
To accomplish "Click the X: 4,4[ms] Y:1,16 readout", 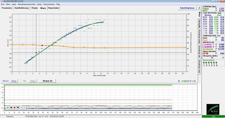I will (187, 81).
